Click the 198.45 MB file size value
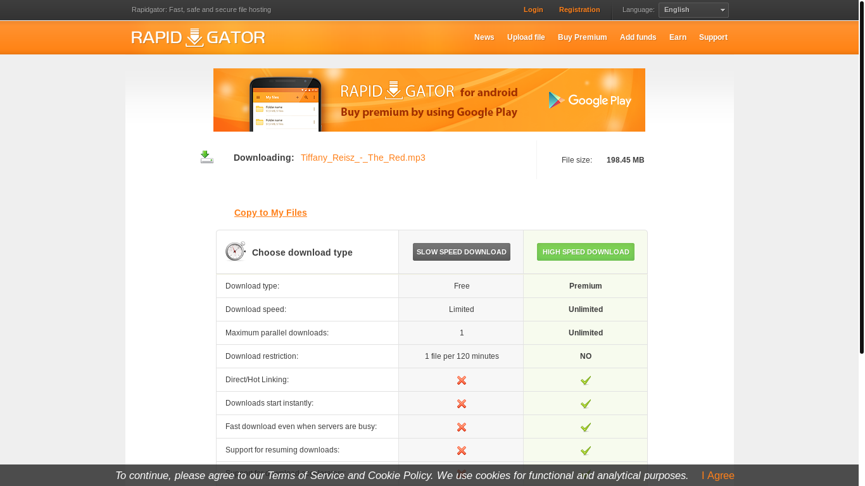This screenshot has width=865, height=486. [625, 160]
